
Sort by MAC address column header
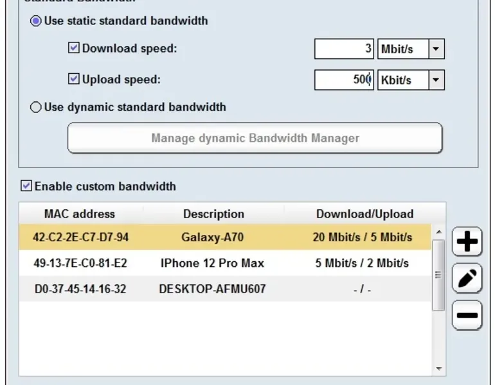point(80,214)
